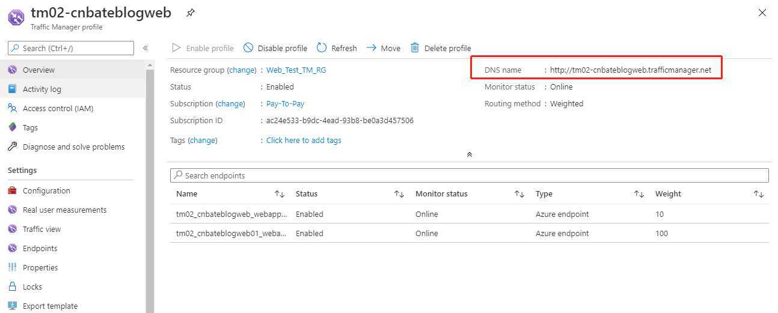Focus the sidebar Search (Ctrl+/) box
The image size is (778, 313).
(x=71, y=48)
